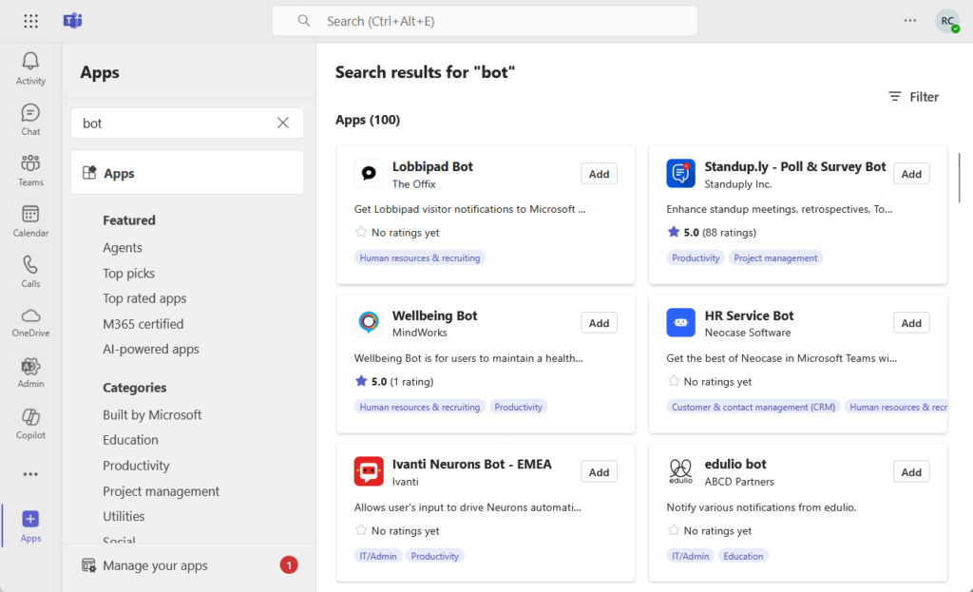973x592 pixels.
Task: Add the Standup.ly Poll & Survey Bot
Action: (911, 174)
